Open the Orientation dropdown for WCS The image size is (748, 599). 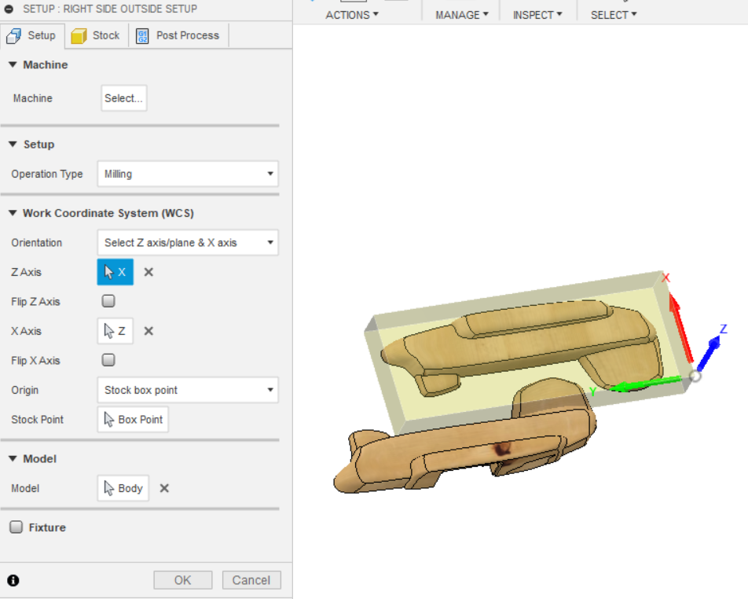(187, 242)
